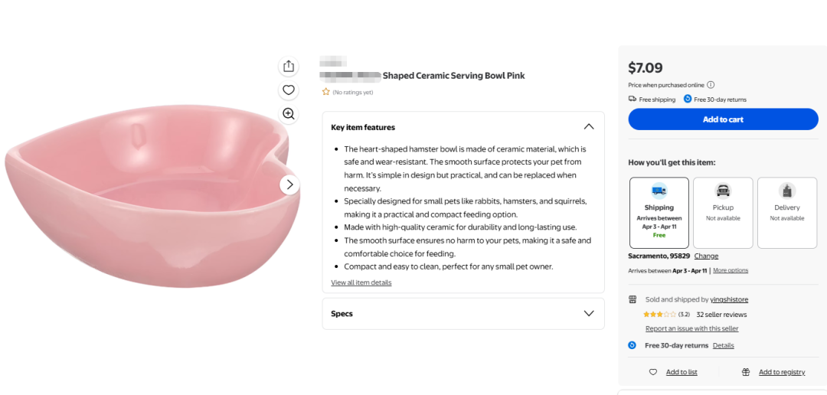Image resolution: width=827 pixels, height=395 pixels.
Task: Change the Sacramento delivery location
Action: (x=706, y=256)
